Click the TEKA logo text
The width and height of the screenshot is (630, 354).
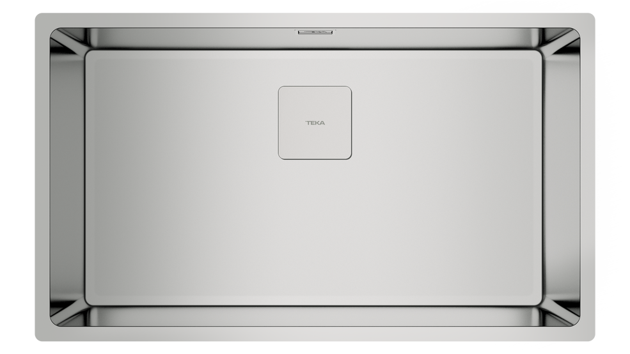click(x=315, y=123)
